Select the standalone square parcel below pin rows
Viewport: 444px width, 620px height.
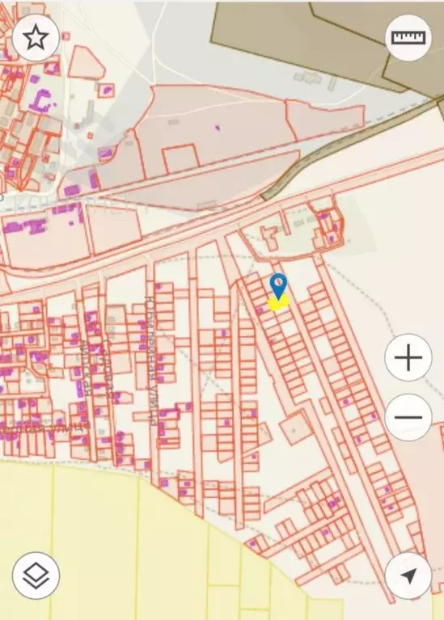click(x=296, y=428)
